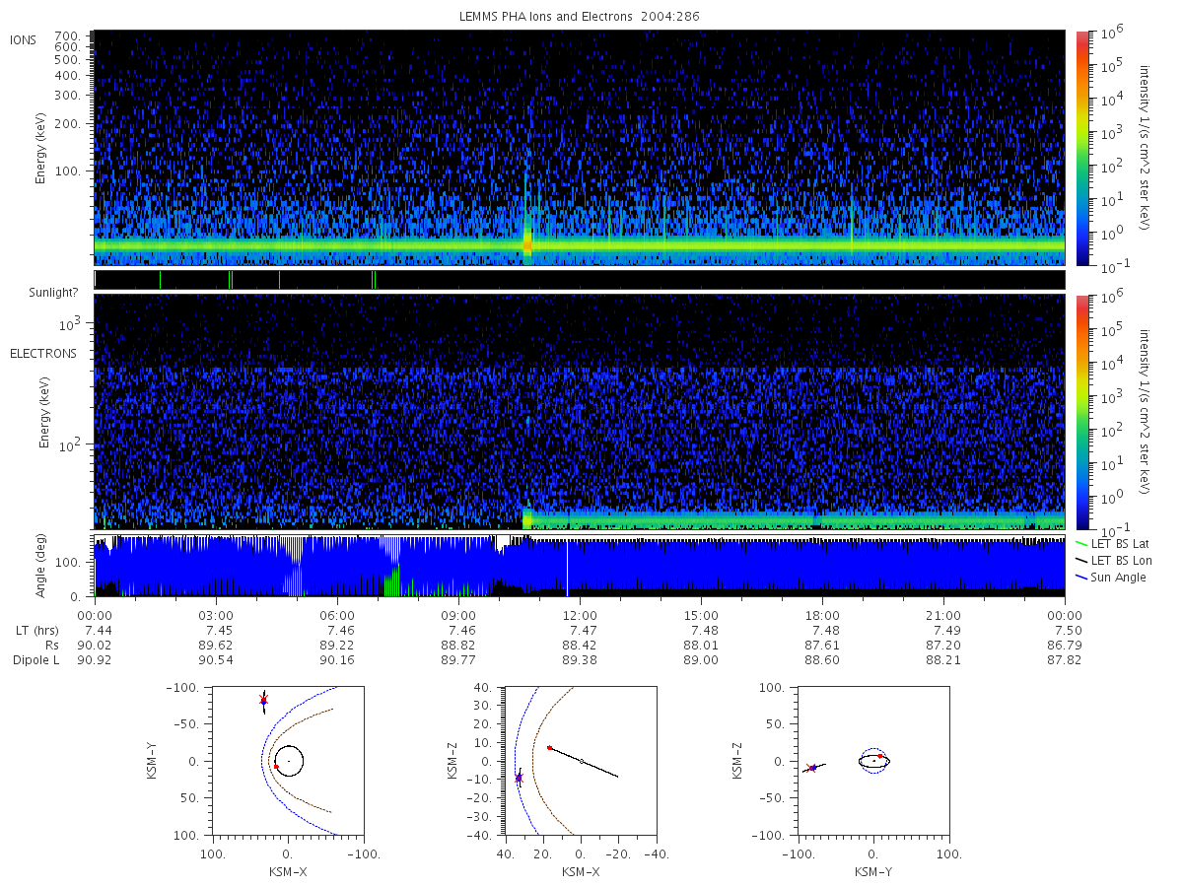Click the electrons intensity color bar
Screen dimensions: 1183x887
pos(1082,412)
